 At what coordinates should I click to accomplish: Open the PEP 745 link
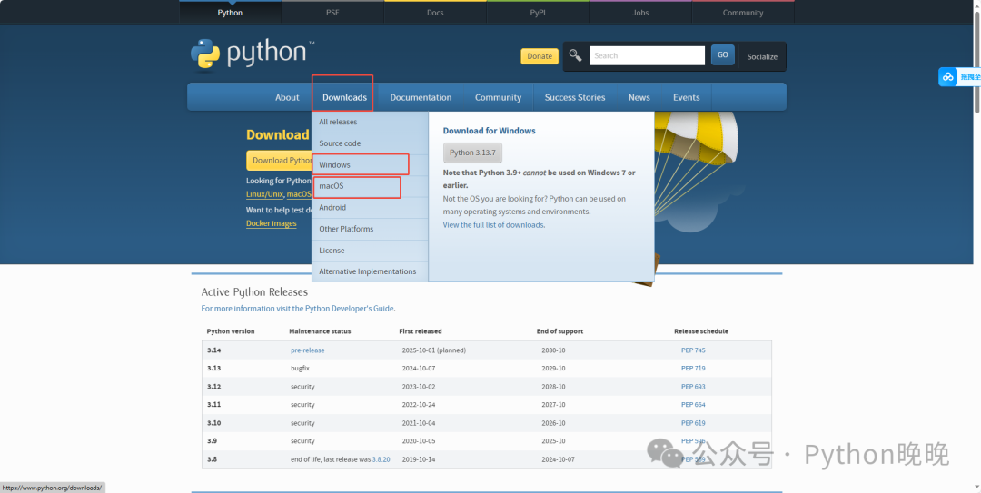point(693,350)
